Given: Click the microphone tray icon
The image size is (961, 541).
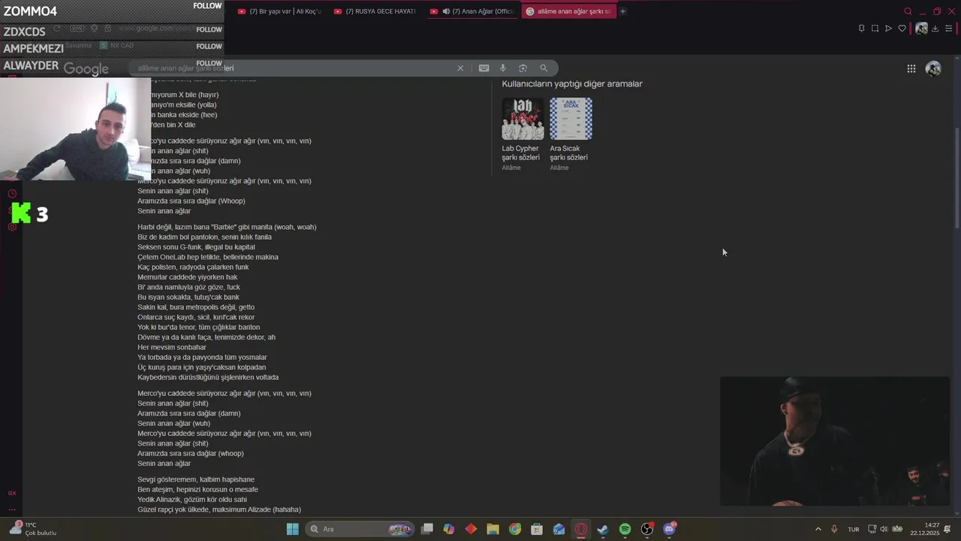Looking at the screenshot, I should [834, 529].
